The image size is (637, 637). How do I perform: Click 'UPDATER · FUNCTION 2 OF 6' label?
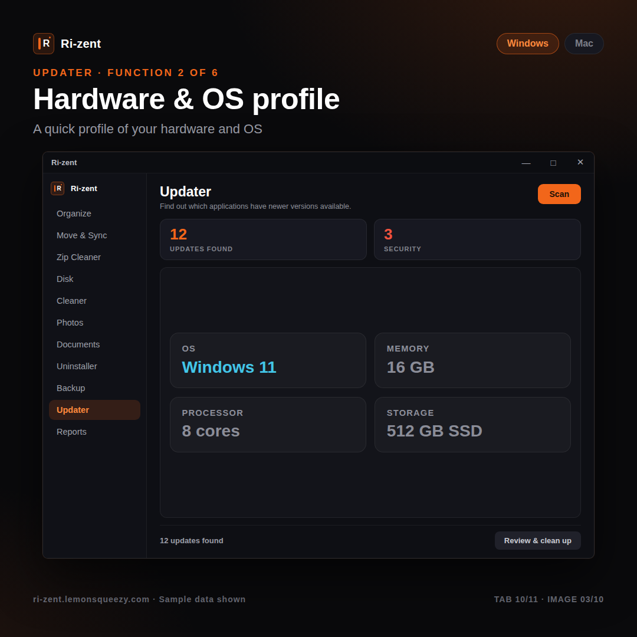(126, 73)
